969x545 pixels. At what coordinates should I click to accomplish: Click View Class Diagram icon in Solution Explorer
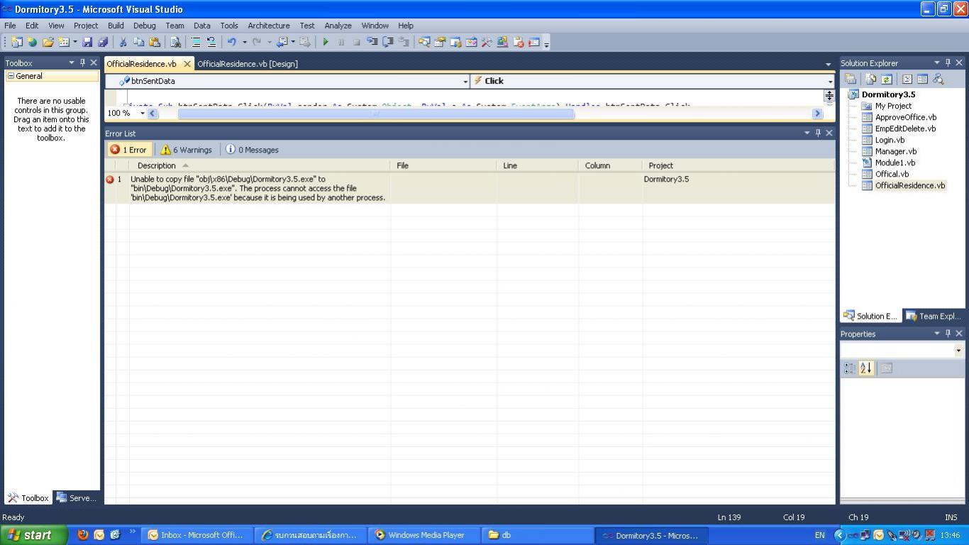(x=938, y=79)
